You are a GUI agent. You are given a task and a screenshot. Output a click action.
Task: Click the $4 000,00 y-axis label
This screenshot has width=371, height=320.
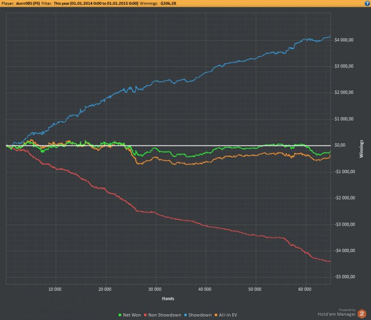pos(344,40)
